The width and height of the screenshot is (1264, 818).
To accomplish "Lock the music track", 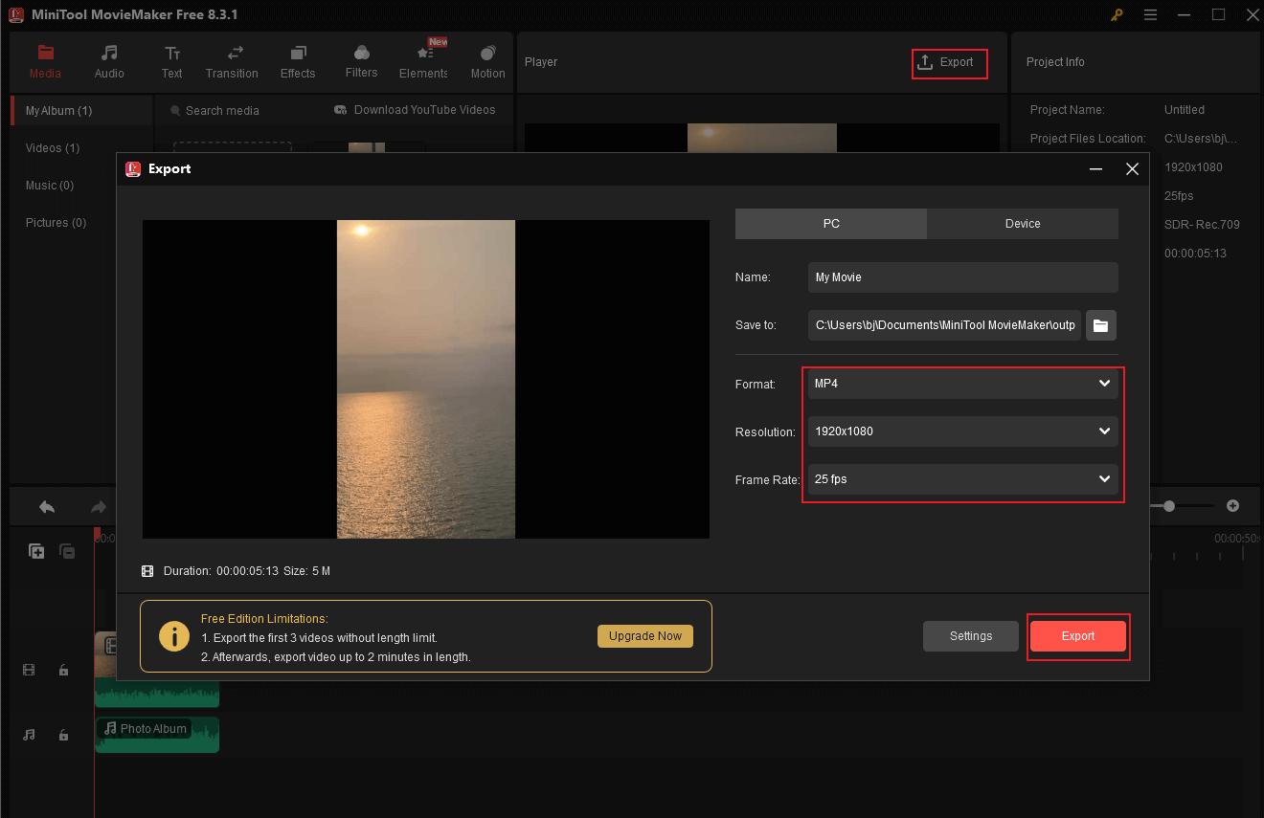I will [x=63, y=735].
